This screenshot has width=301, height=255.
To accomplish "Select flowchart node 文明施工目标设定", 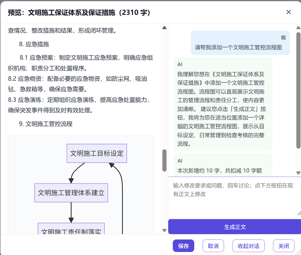I will point(97,153).
